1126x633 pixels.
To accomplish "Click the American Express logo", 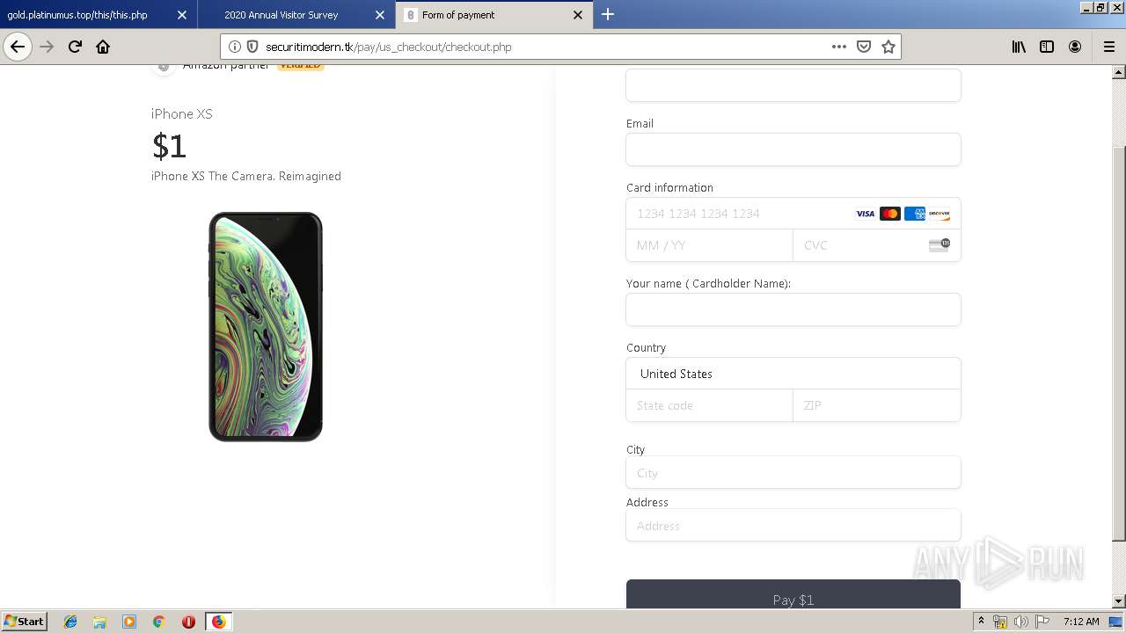I will [x=915, y=214].
